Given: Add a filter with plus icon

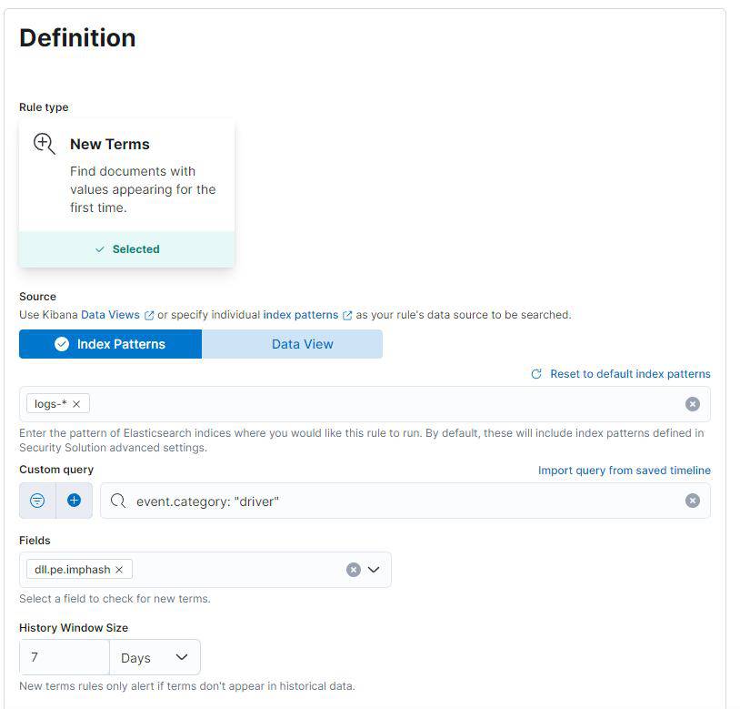Looking at the screenshot, I should 74,501.
